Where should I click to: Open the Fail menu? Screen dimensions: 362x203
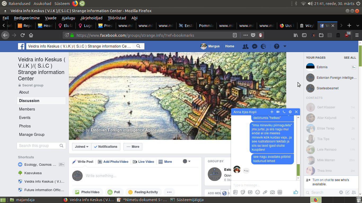pos(6,18)
